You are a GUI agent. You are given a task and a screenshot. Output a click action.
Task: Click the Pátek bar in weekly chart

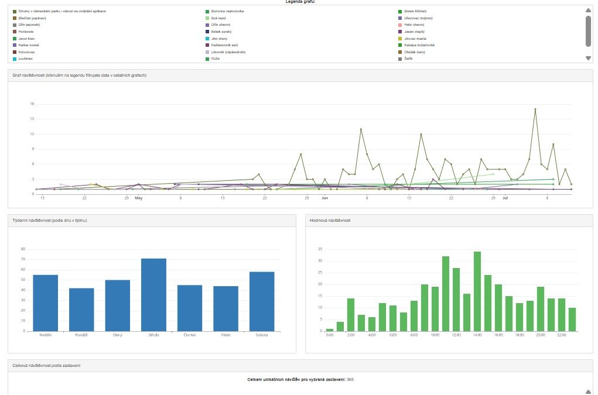(225, 308)
